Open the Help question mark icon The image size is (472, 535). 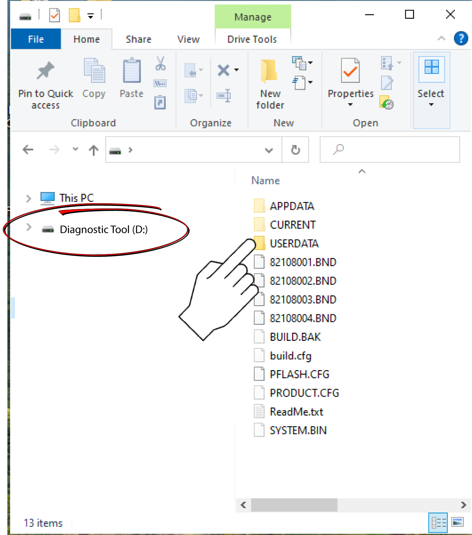[461, 38]
